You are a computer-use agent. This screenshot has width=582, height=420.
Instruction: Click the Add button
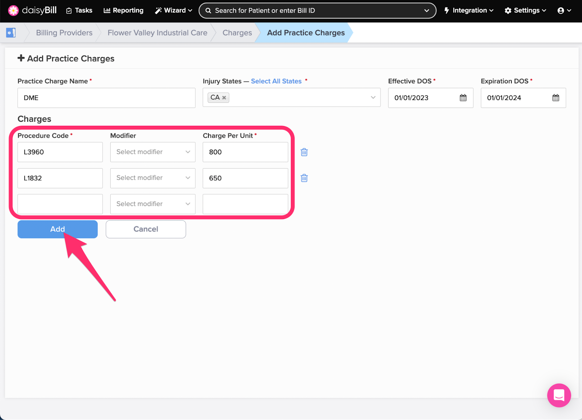pos(57,229)
